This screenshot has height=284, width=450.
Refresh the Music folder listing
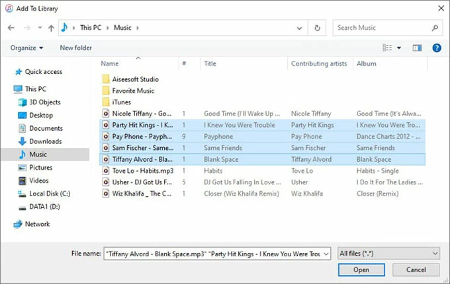[x=318, y=28]
